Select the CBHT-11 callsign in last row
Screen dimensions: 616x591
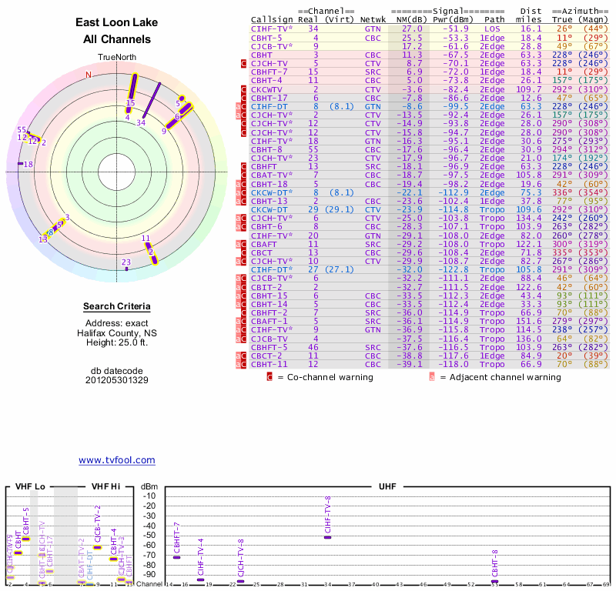pyautogui.click(x=269, y=364)
